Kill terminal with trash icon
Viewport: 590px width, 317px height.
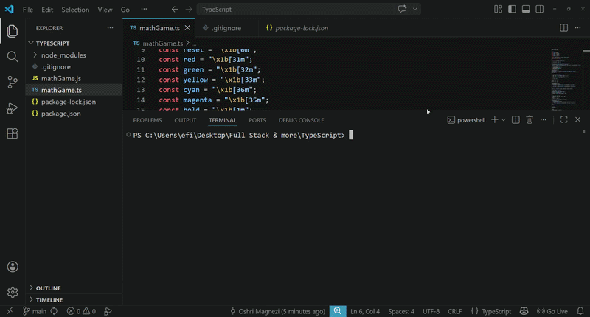530,120
